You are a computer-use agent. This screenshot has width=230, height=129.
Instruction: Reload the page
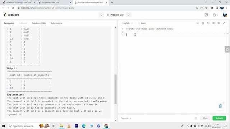tap(13, 8)
